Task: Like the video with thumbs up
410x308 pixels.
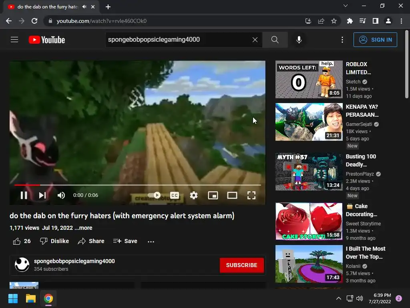Action: click(x=22, y=241)
